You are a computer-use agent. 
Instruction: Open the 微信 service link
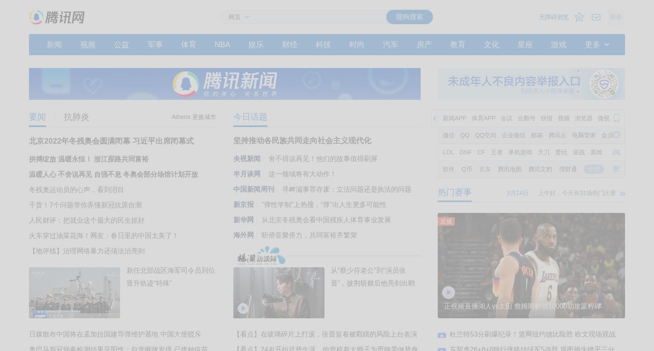pos(449,135)
